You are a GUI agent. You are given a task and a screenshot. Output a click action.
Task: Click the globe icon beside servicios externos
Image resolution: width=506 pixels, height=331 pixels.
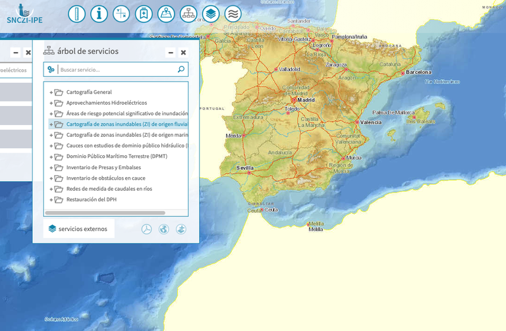coord(163,229)
